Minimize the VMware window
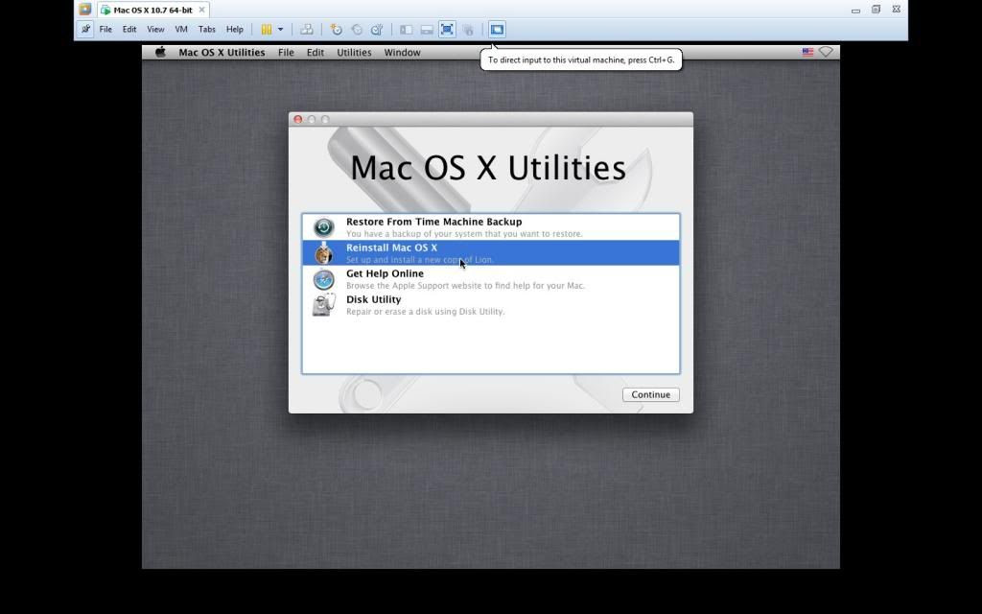The width and height of the screenshot is (982, 614). pos(855,10)
